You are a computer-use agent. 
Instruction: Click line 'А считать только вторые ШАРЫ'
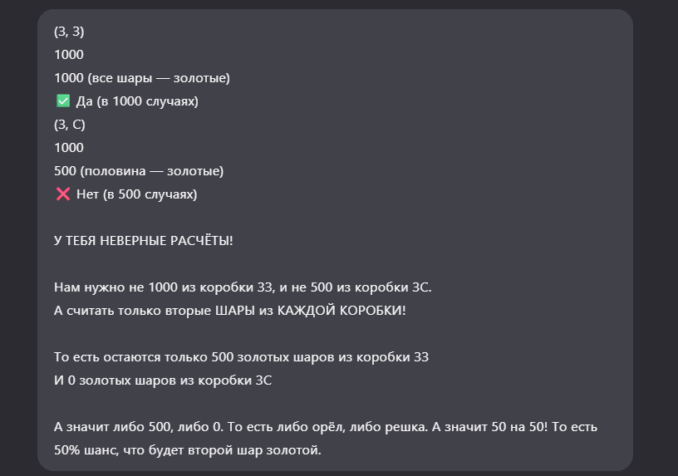[230, 311]
